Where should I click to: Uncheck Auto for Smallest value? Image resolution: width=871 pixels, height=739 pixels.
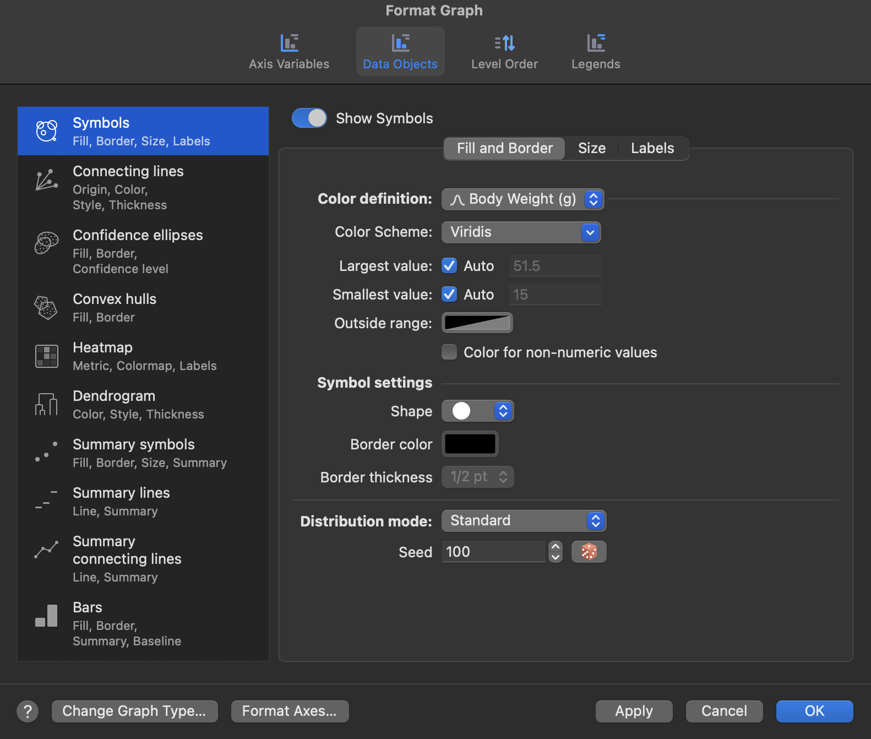coord(449,295)
